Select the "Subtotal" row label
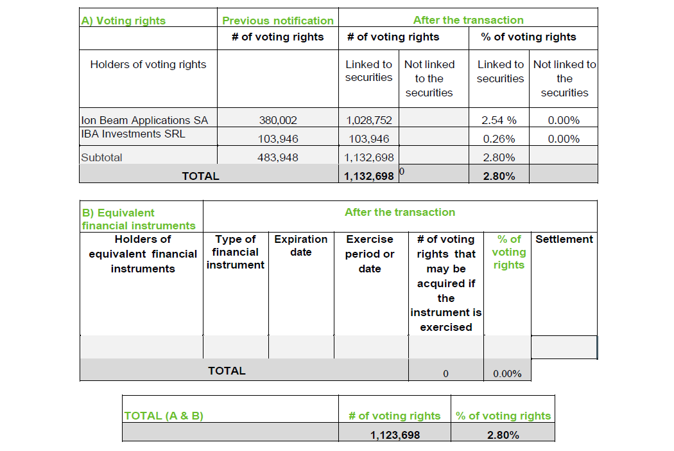This screenshot has height=451, width=674. tap(101, 157)
